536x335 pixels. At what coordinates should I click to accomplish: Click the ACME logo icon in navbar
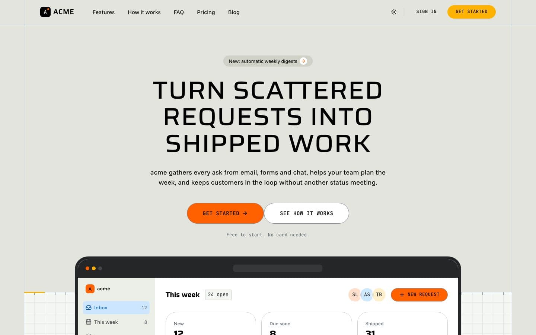pyautogui.click(x=45, y=12)
